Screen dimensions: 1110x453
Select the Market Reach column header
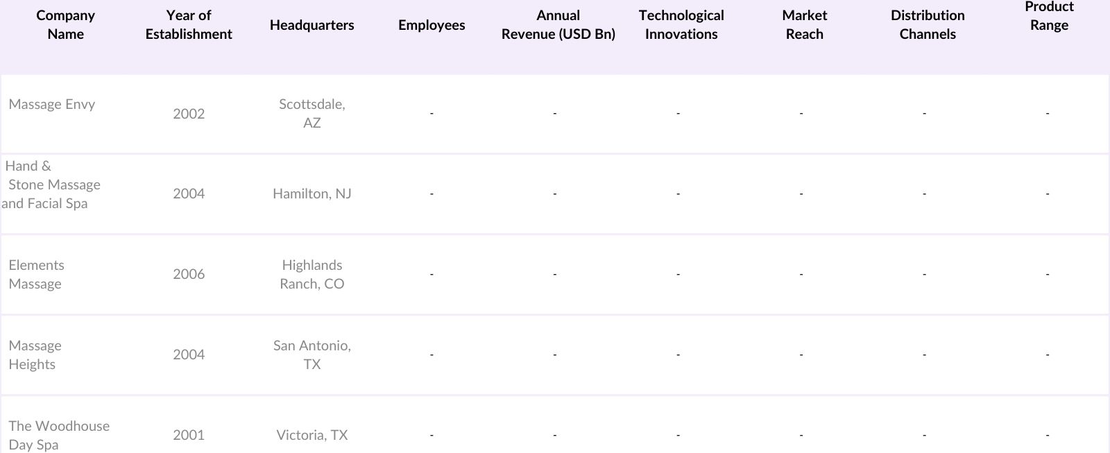coord(804,25)
